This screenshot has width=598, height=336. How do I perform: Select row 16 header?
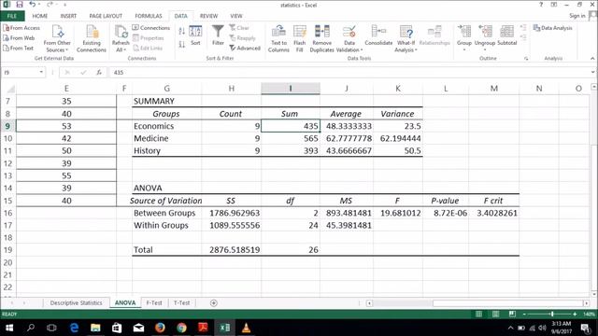(7, 213)
